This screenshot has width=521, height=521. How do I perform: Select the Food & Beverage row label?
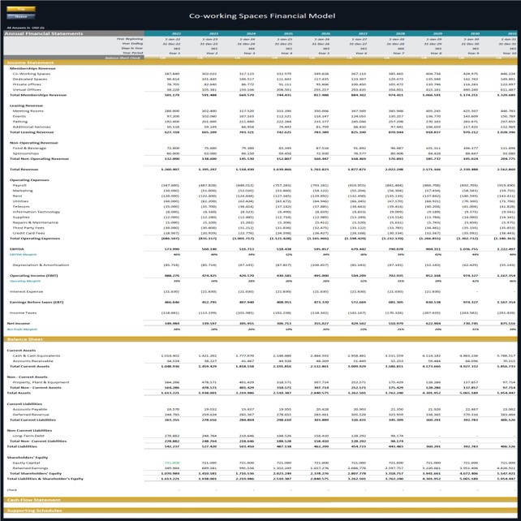click(x=29, y=149)
